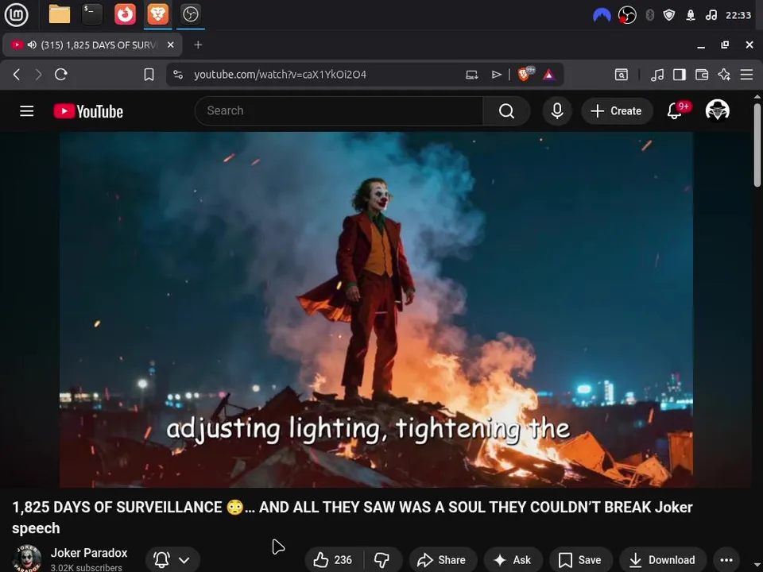The width and height of the screenshot is (763, 572).
Task: Open Brave Rewards triangle icon
Action: [x=549, y=75]
